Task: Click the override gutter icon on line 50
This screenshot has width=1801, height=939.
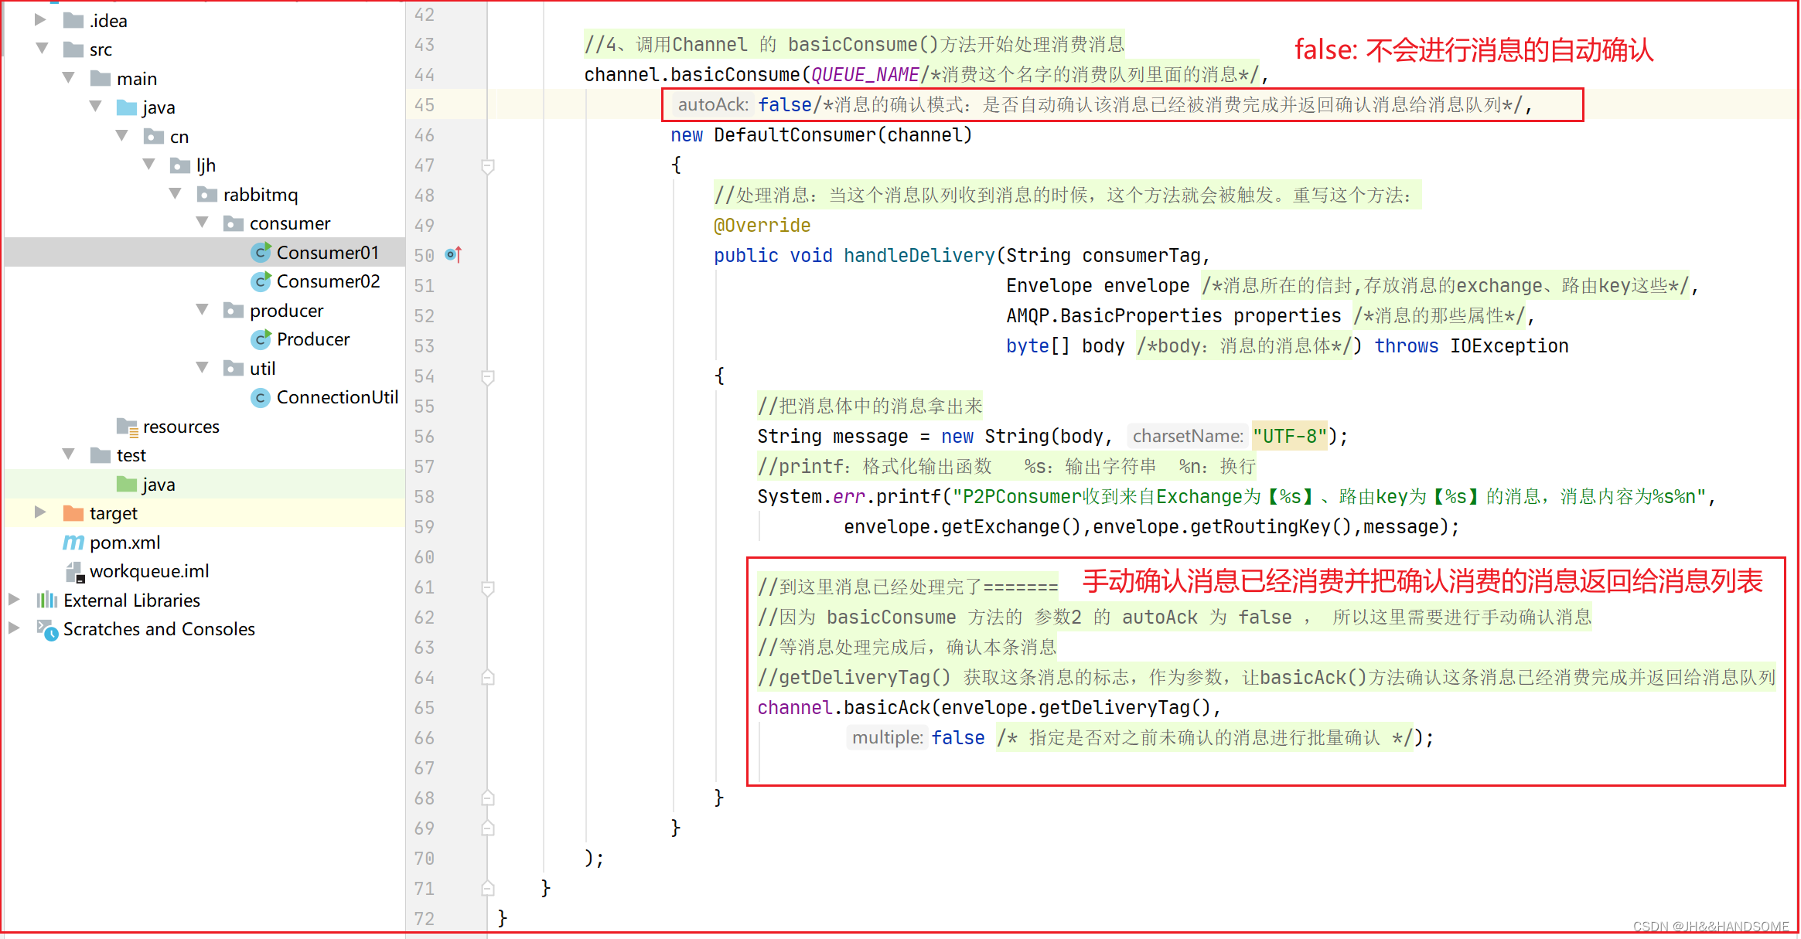Action: tap(454, 254)
